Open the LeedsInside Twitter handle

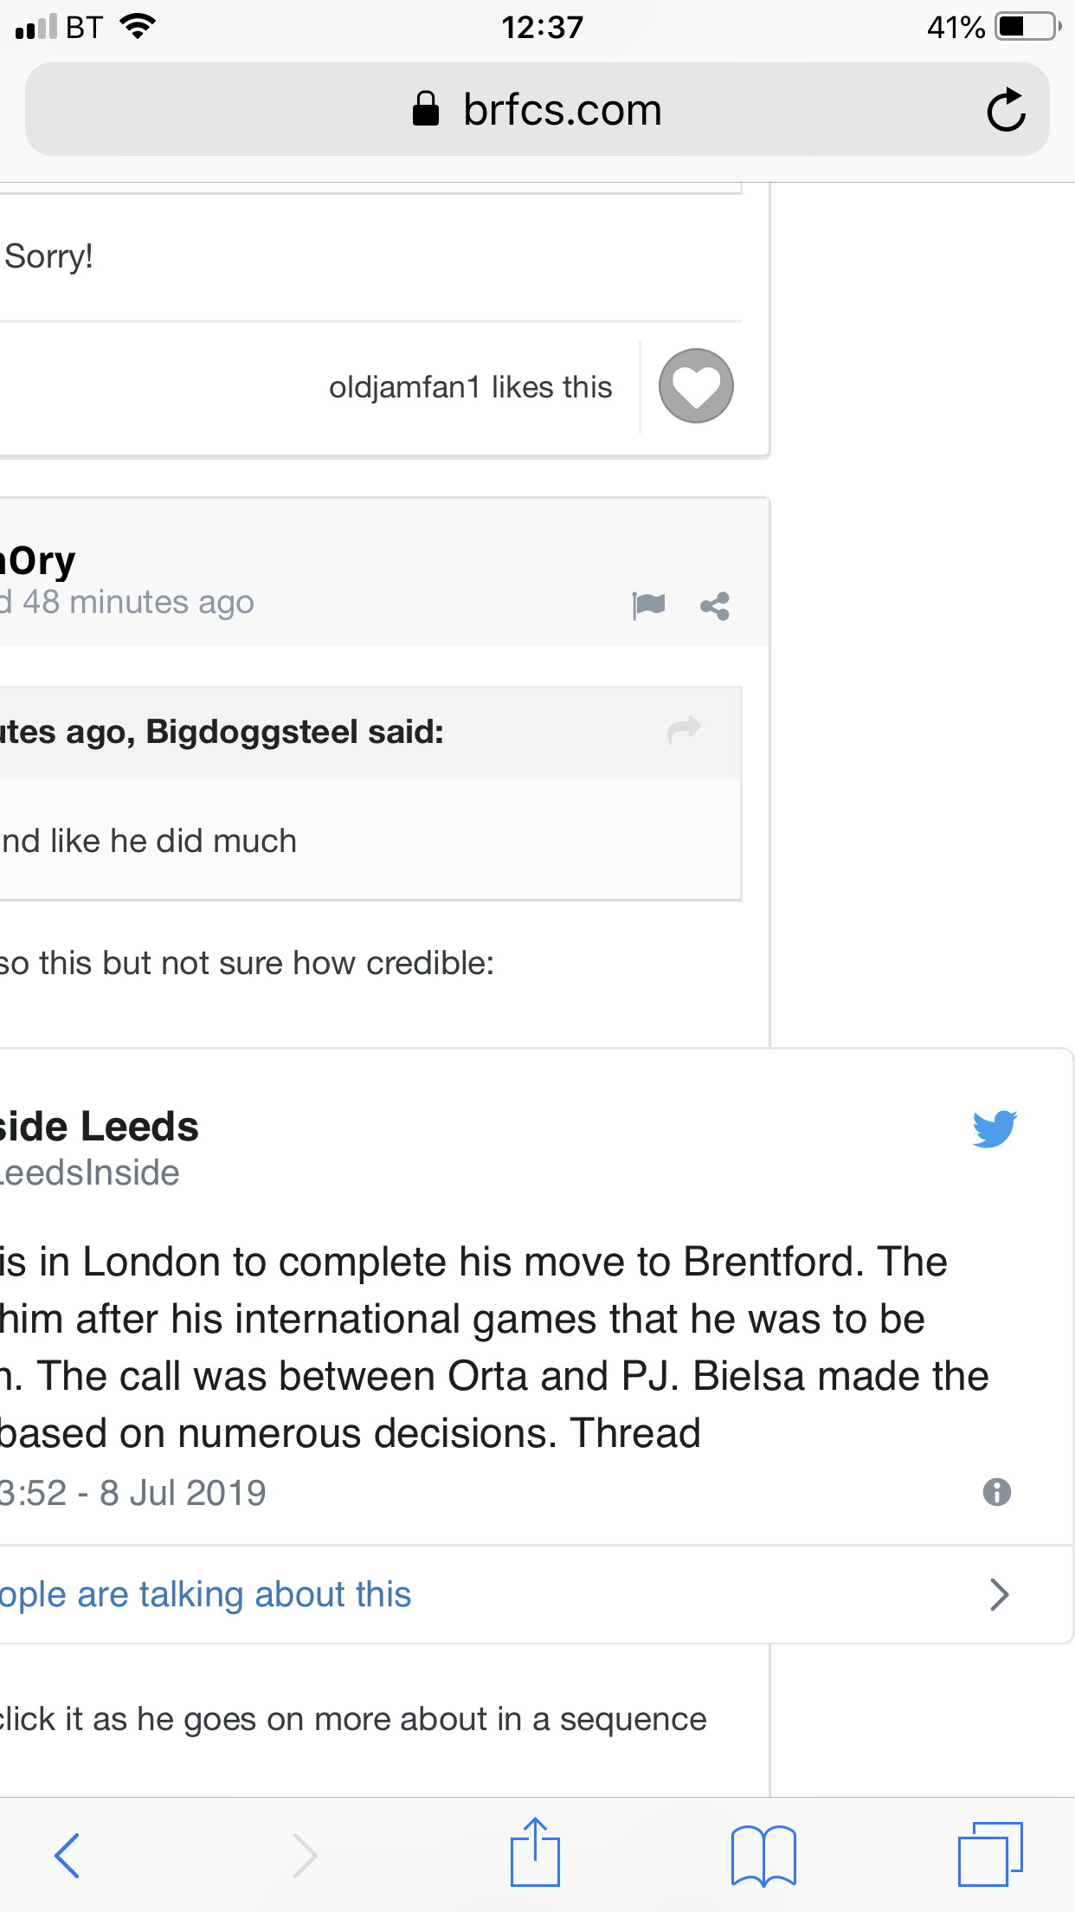90,1172
